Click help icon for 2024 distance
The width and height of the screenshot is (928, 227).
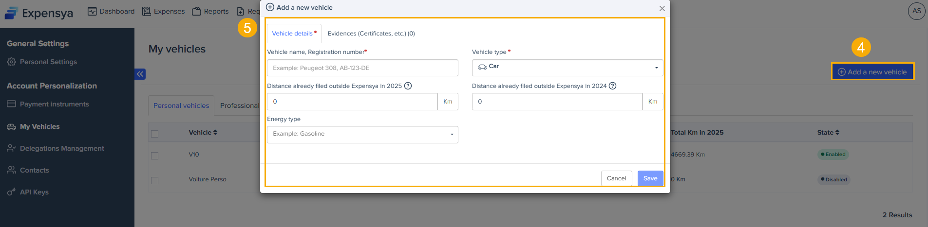pyautogui.click(x=613, y=86)
